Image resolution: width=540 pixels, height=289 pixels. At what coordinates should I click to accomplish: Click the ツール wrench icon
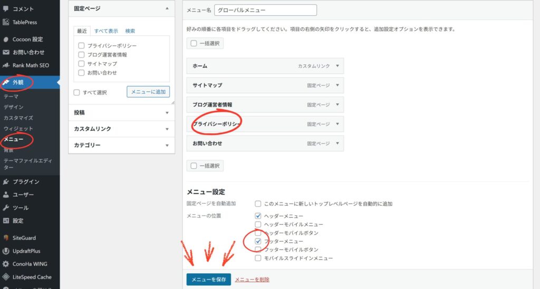tap(6, 208)
